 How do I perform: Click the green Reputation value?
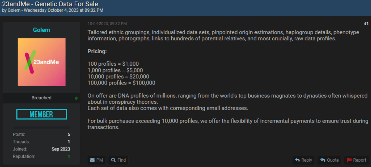click(69, 156)
